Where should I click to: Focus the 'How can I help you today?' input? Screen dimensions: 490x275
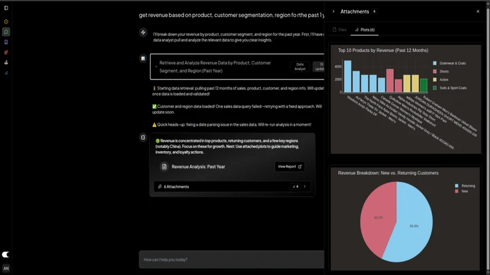pyautogui.click(x=232, y=259)
